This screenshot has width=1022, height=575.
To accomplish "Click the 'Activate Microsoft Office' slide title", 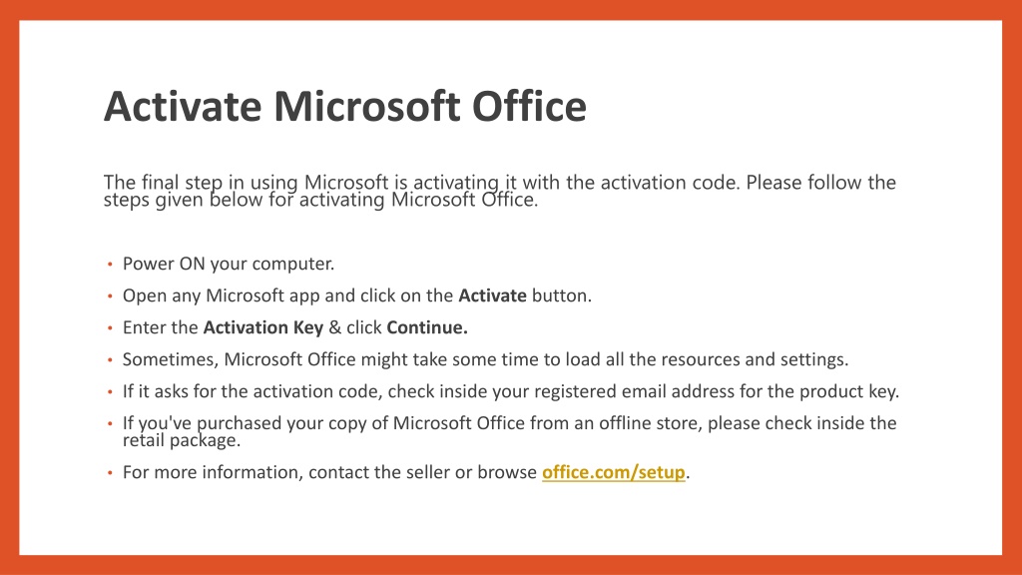I will click(x=344, y=106).
